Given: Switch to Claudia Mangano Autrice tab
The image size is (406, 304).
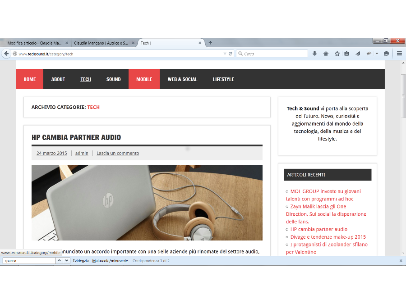Looking at the screenshot, I should pyautogui.click(x=101, y=43).
